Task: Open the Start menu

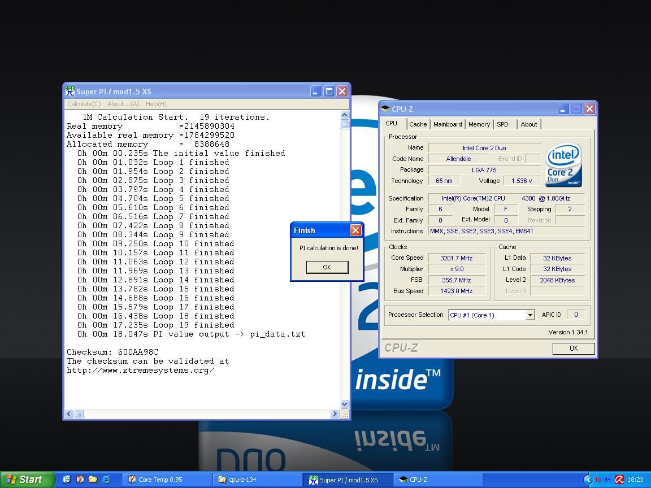Action: coord(27,480)
